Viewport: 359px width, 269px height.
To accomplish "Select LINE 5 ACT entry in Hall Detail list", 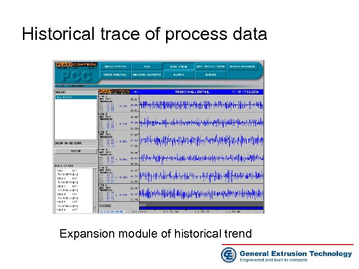I will pos(67,202).
